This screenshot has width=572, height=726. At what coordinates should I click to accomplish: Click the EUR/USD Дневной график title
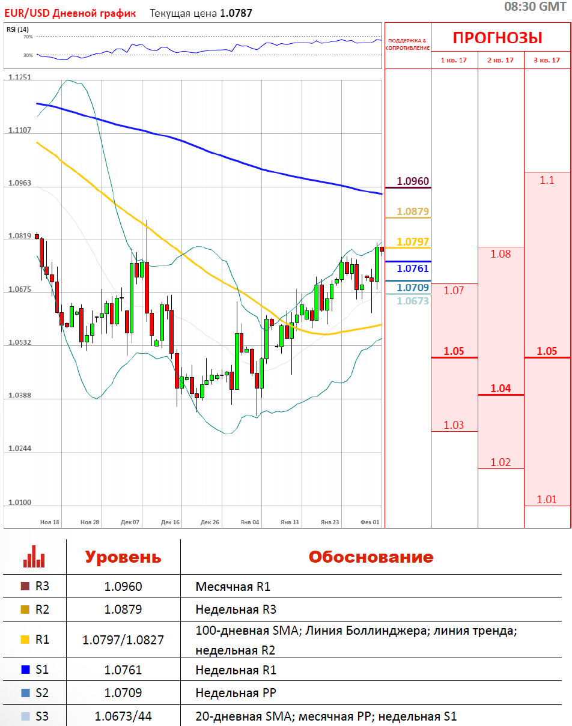[70, 13]
